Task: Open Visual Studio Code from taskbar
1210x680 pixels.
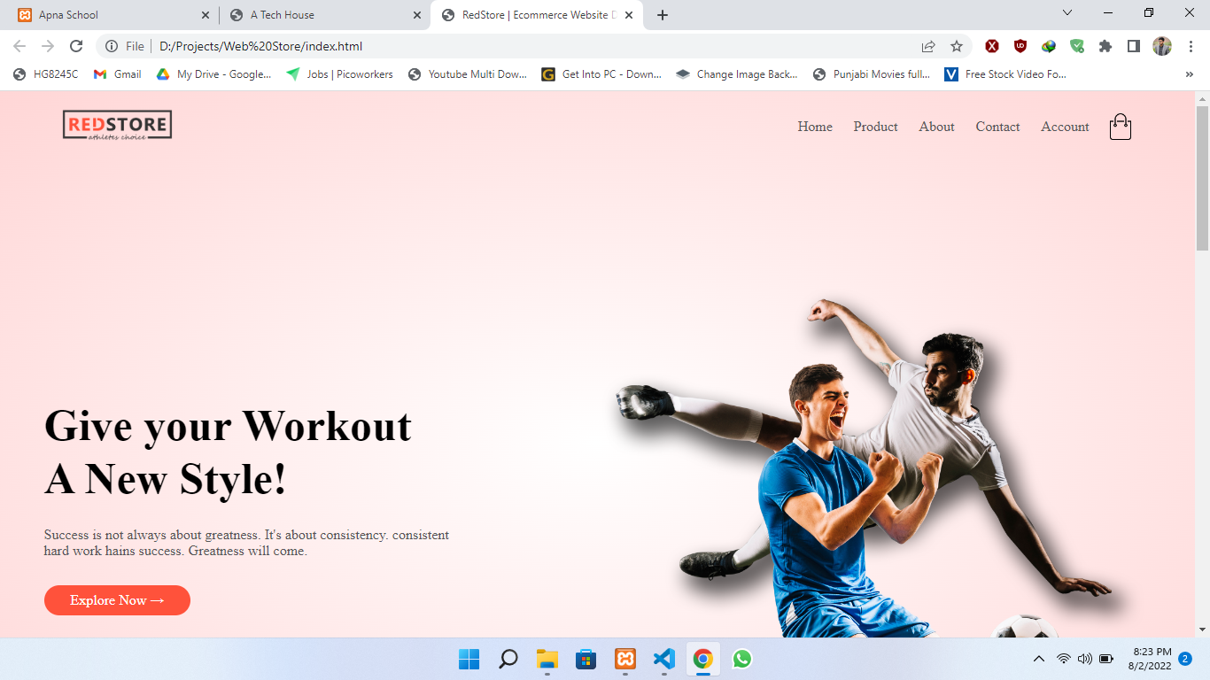Action: [x=664, y=659]
